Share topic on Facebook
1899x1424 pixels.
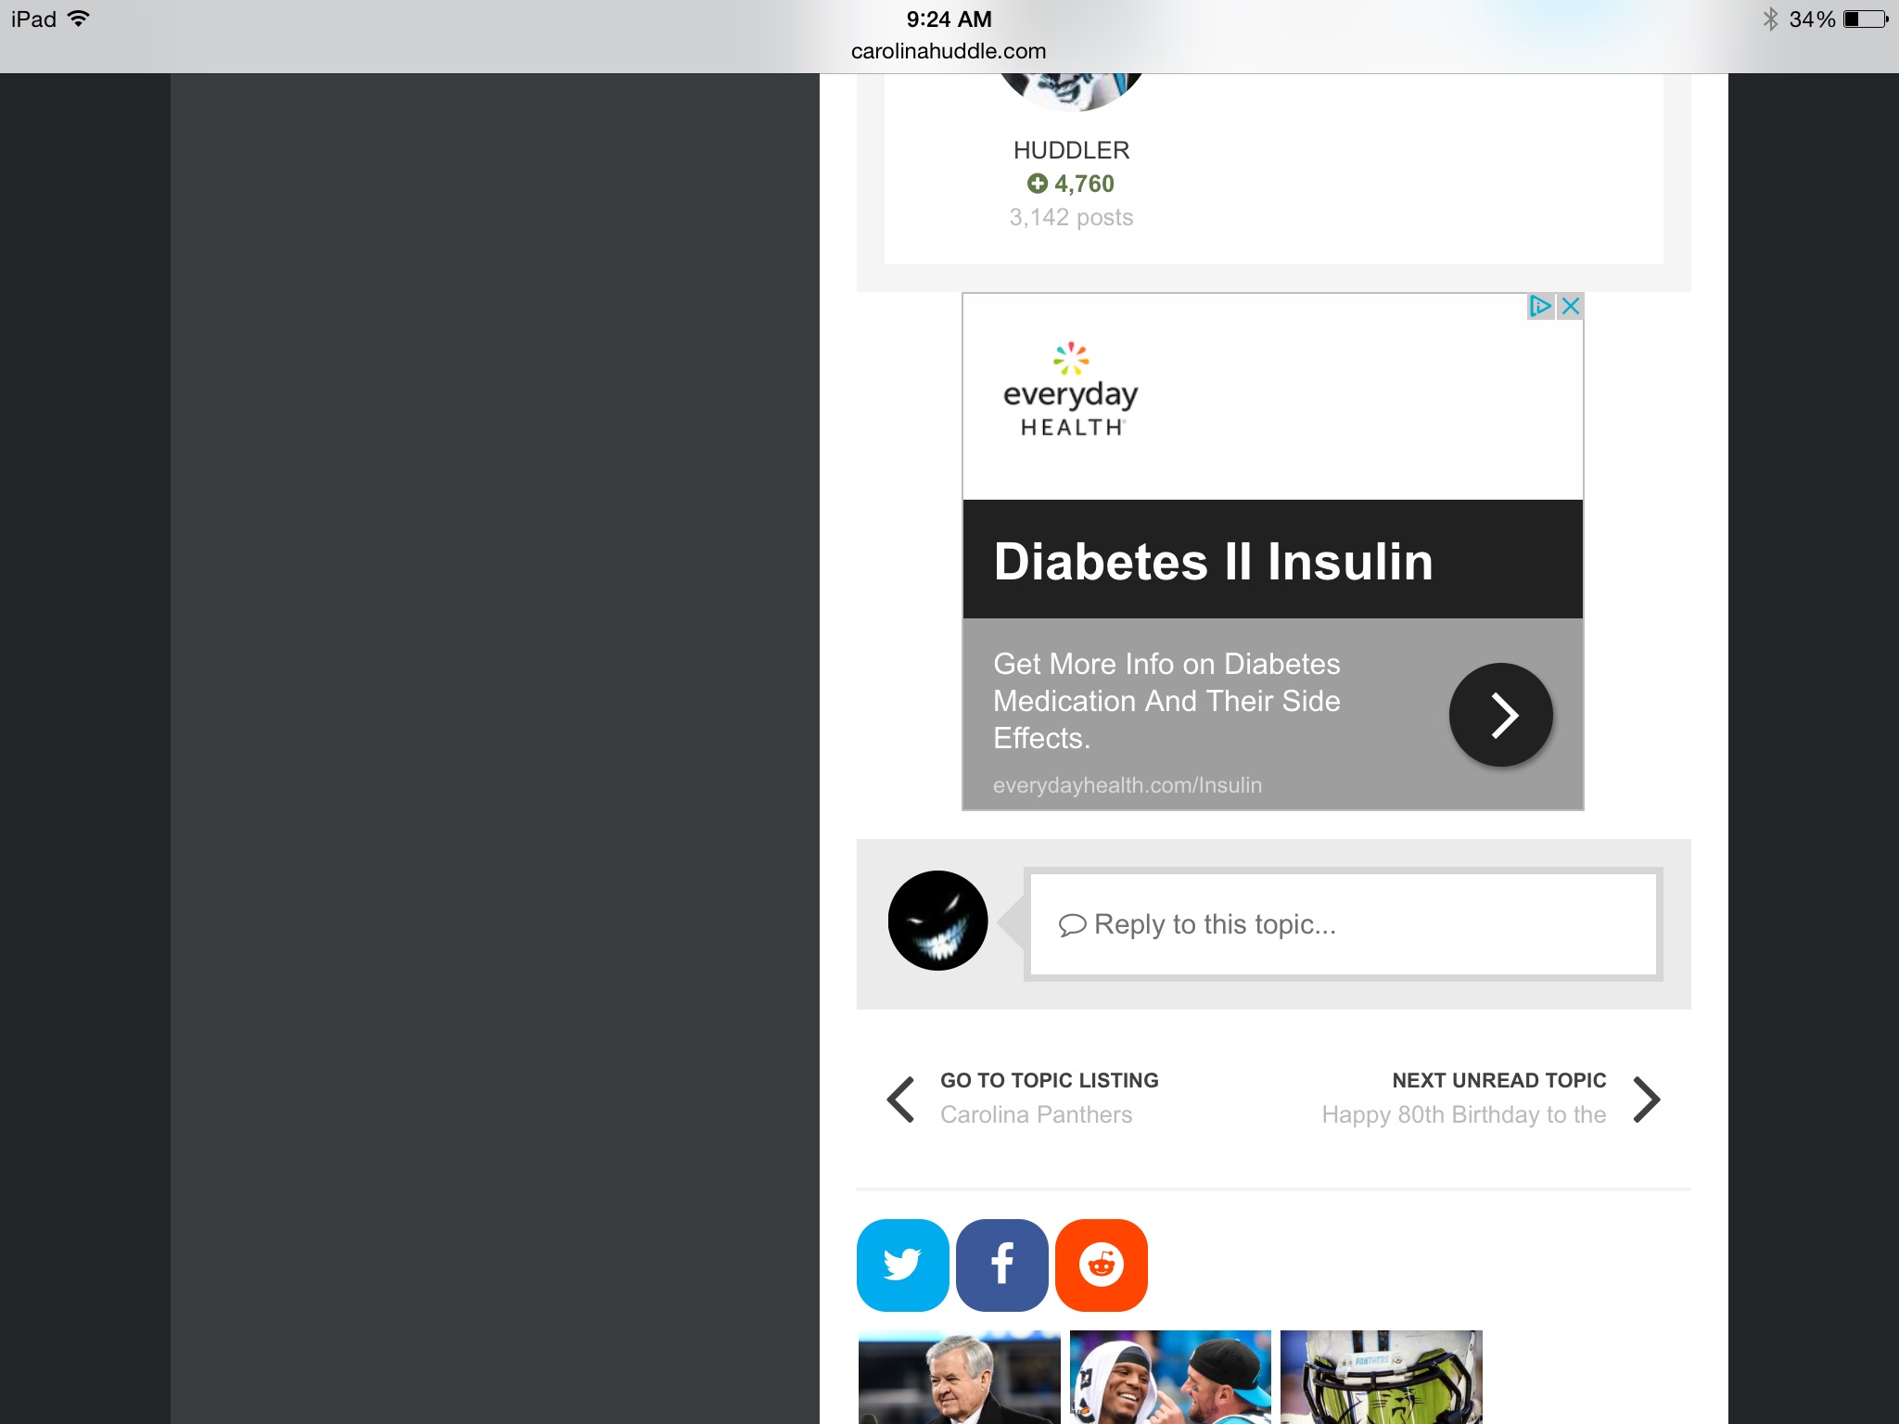coord(1001,1265)
